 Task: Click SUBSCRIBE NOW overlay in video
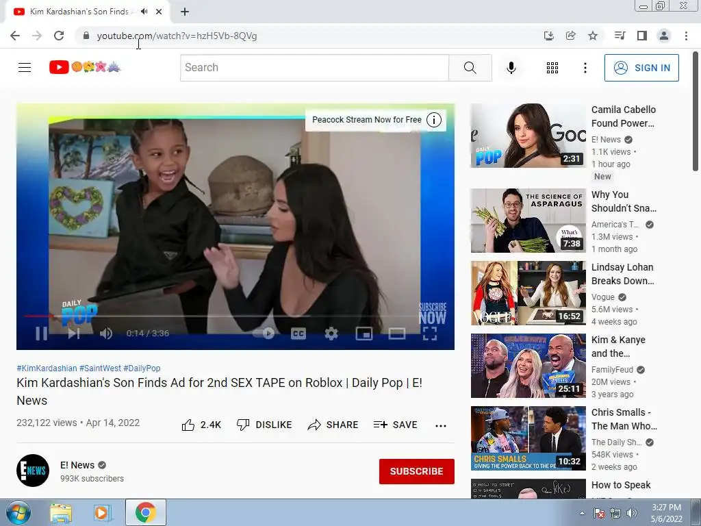433,314
